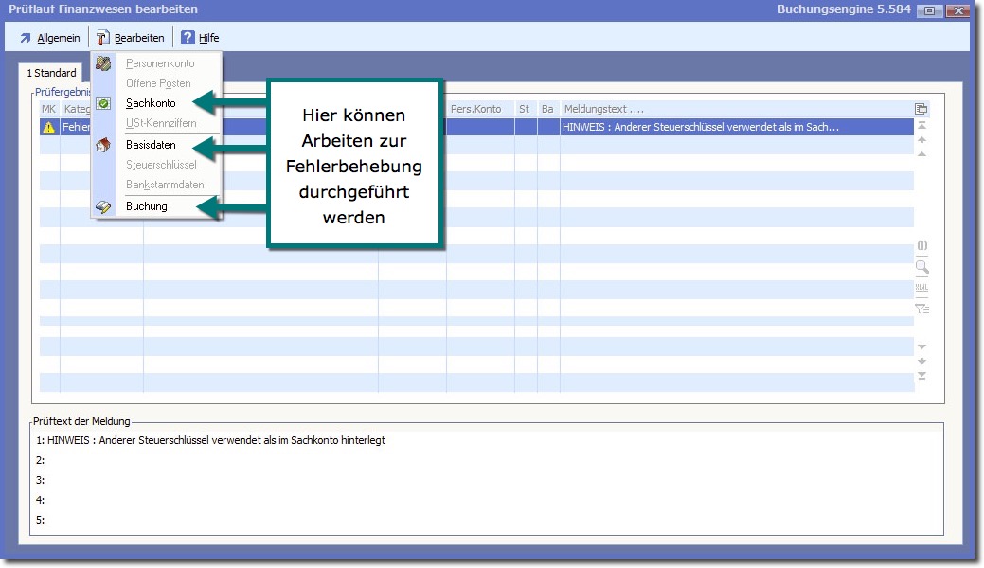Open the Bearbeiten menu
Image resolution: width=984 pixels, height=568 pixels.
130,38
